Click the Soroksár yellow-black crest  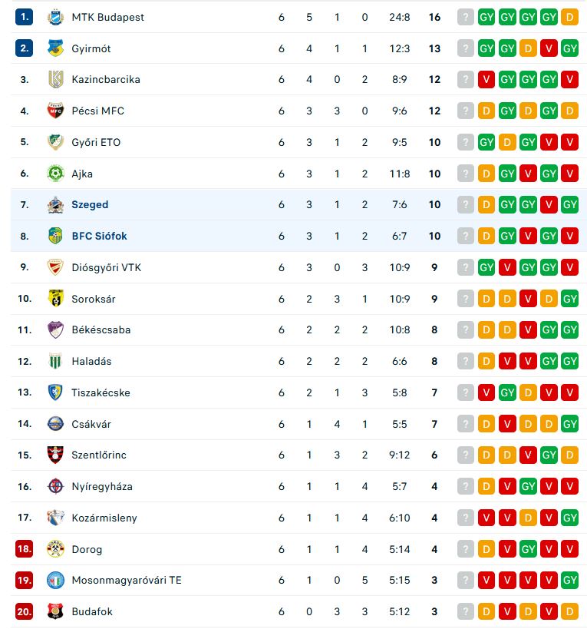pos(55,299)
